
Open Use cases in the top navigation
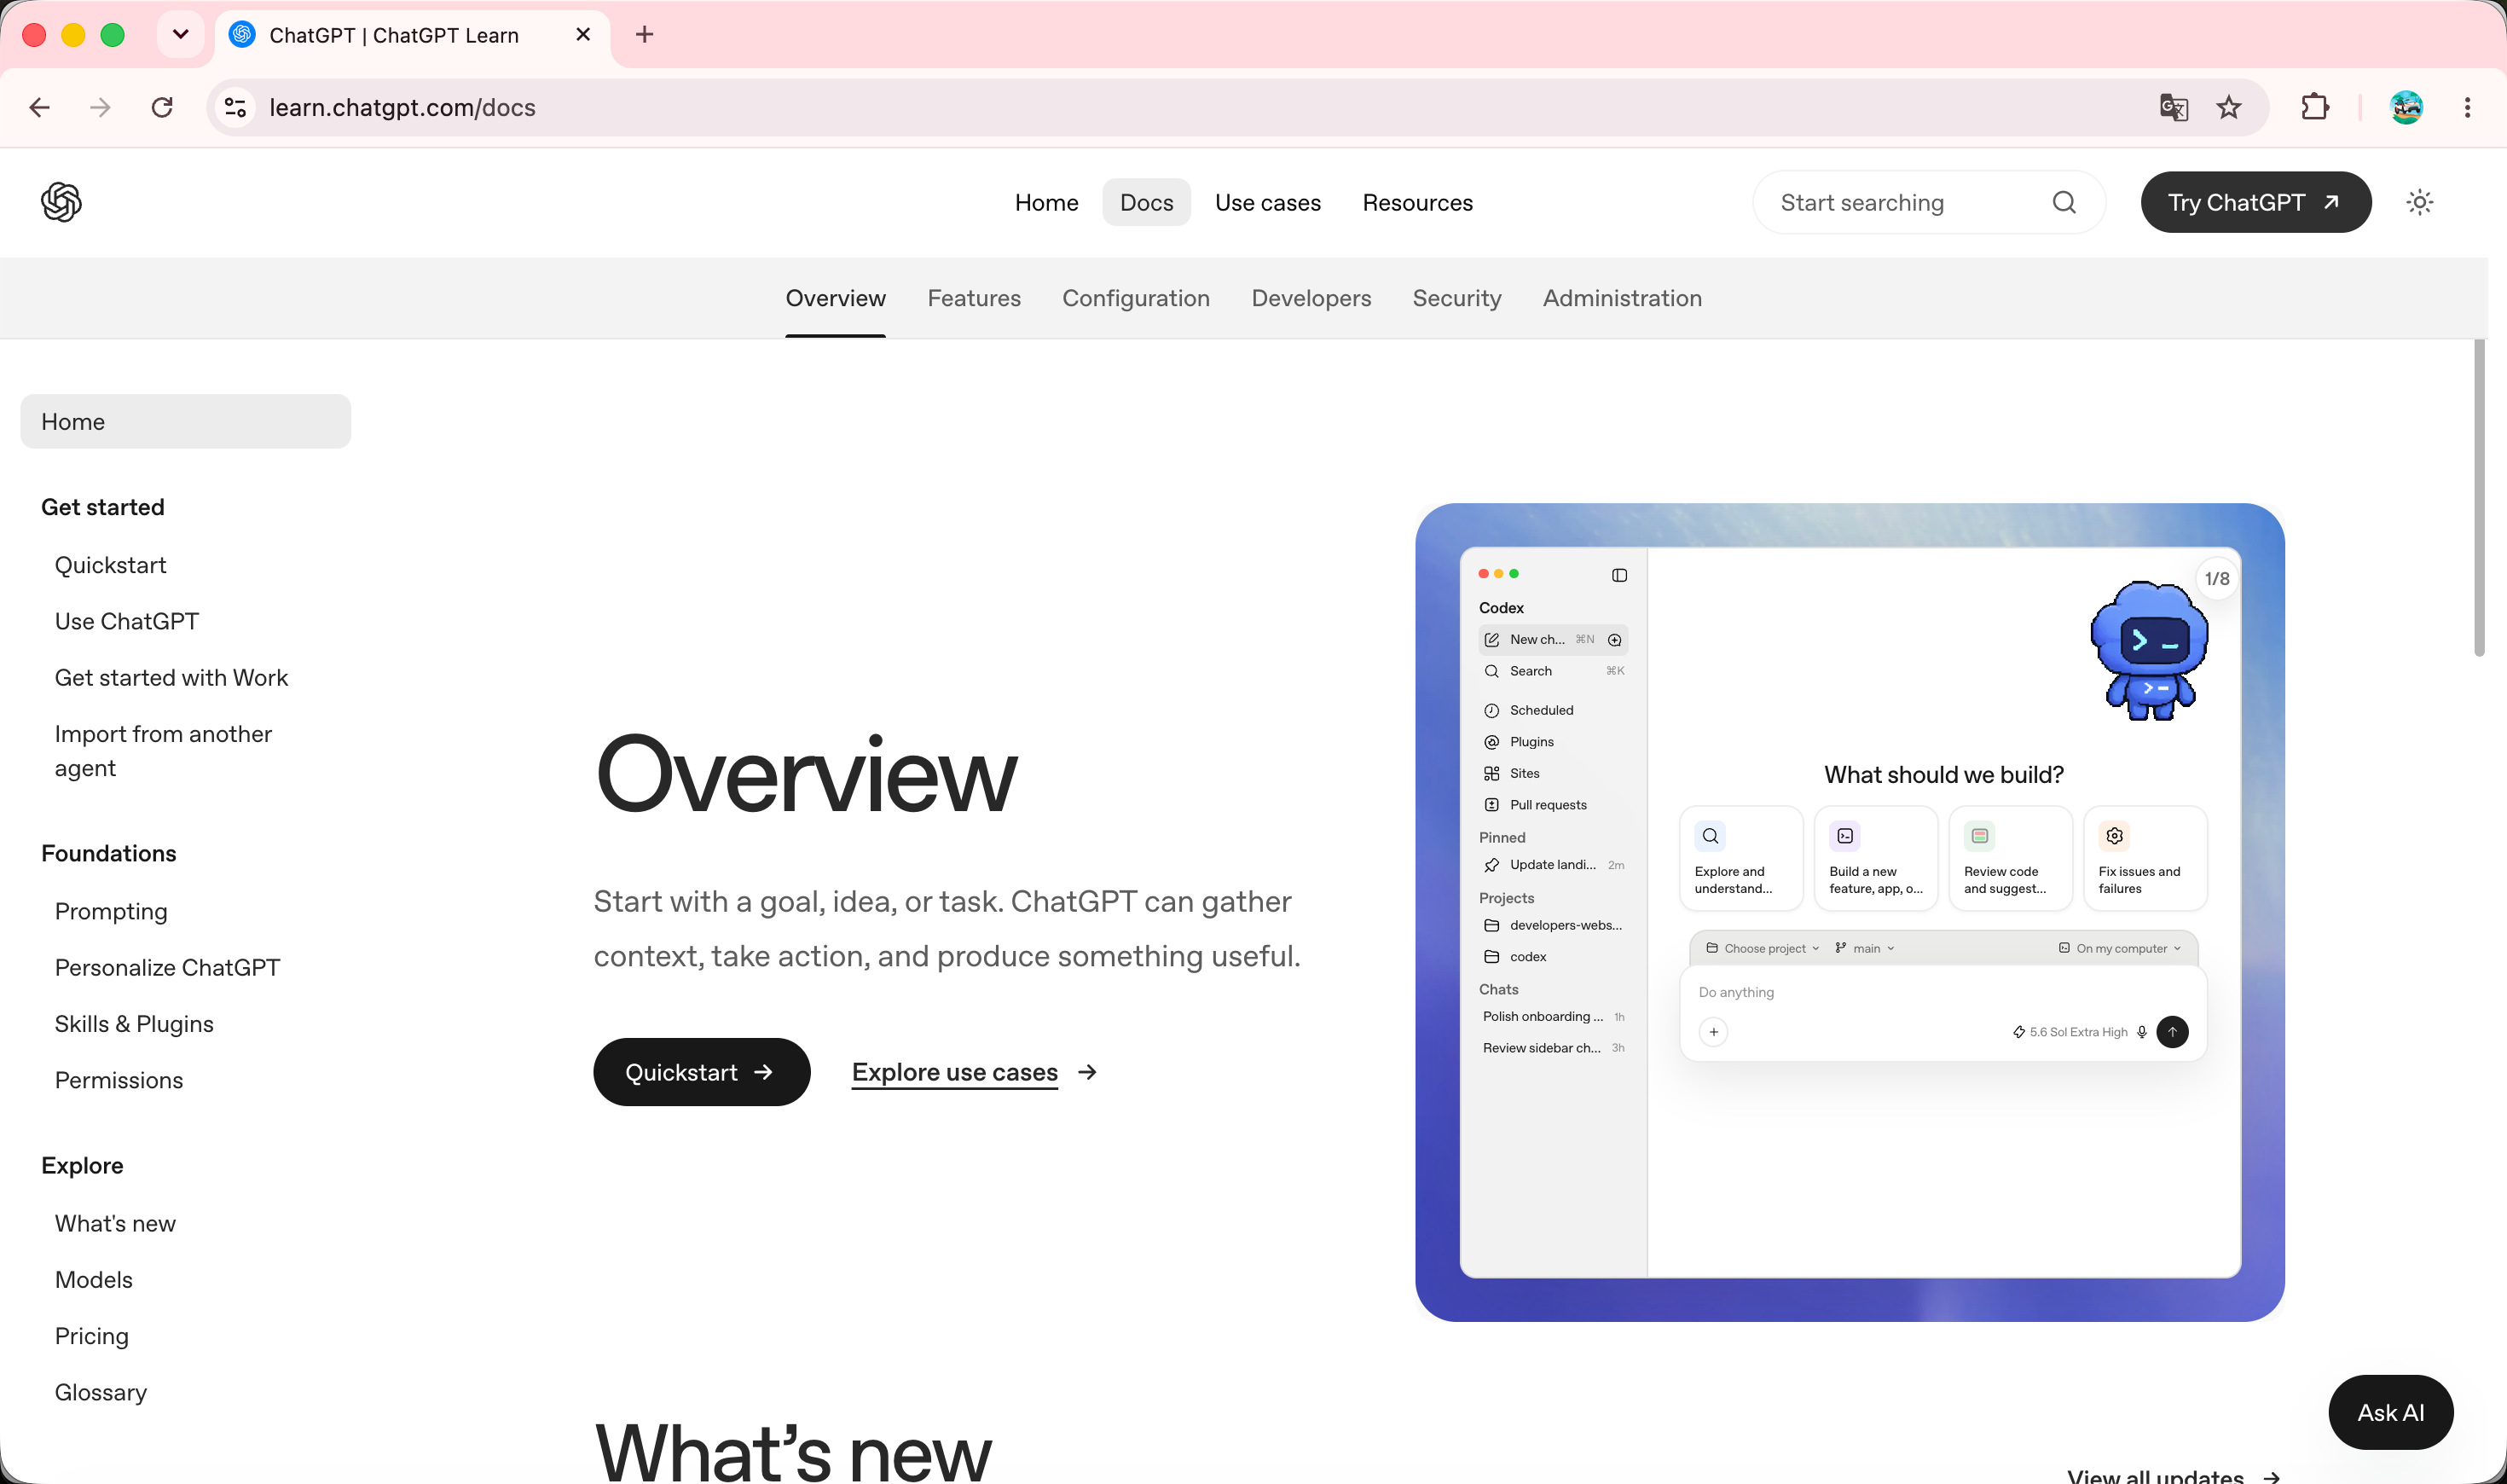[x=1267, y=203]
